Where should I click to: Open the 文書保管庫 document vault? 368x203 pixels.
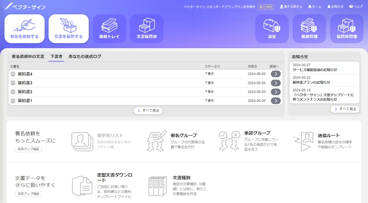tap(147, 29)
